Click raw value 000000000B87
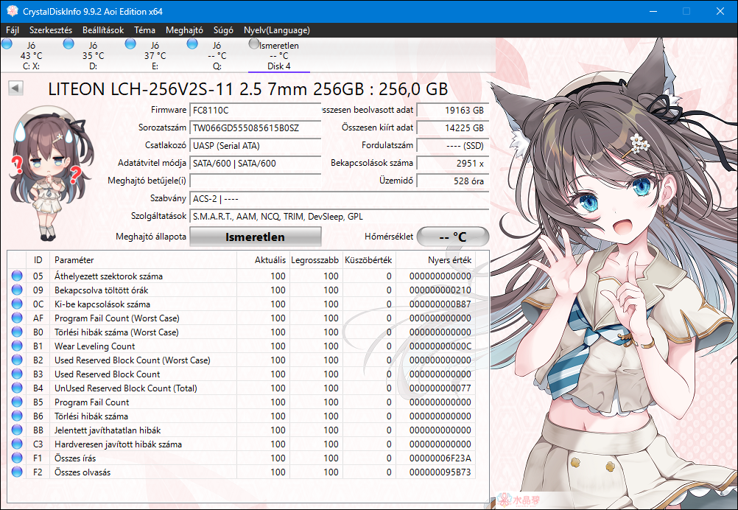 [440, 304]
